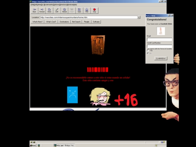This screenshot has height=147, width=196.
Task: Click the blue sad face card
Action: tap(72, 95)
